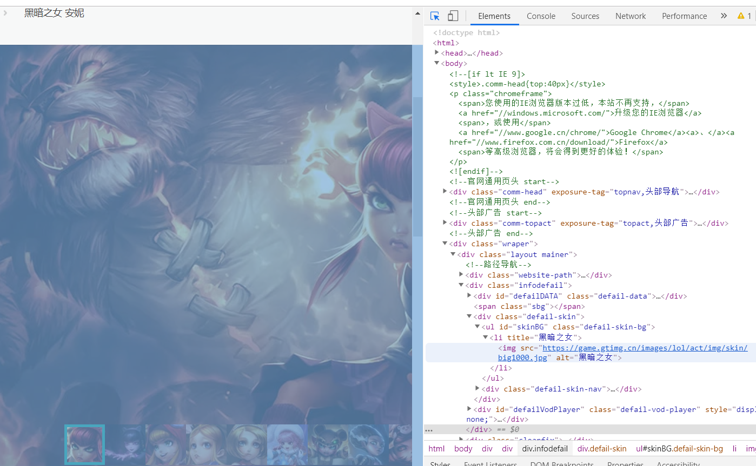Click the page vertical scrollbar thumb
Image resolution: width=756 pixels, height=466 pixels.
(417, 166)
